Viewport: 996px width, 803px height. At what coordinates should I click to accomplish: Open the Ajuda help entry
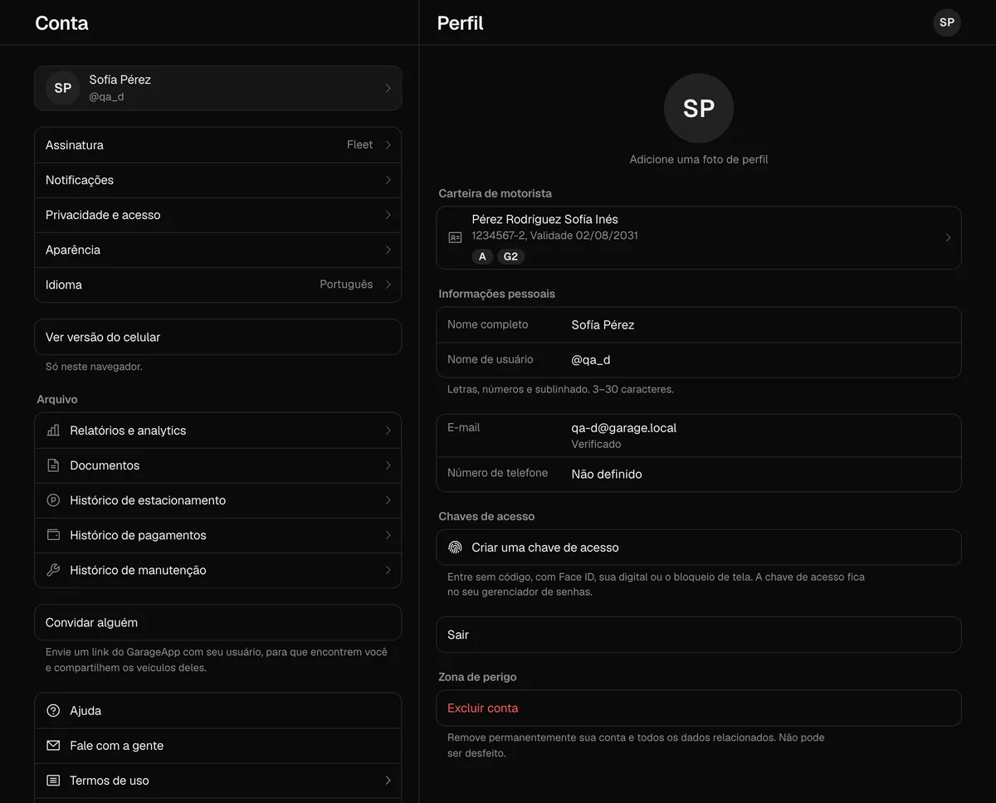[217, 711]
